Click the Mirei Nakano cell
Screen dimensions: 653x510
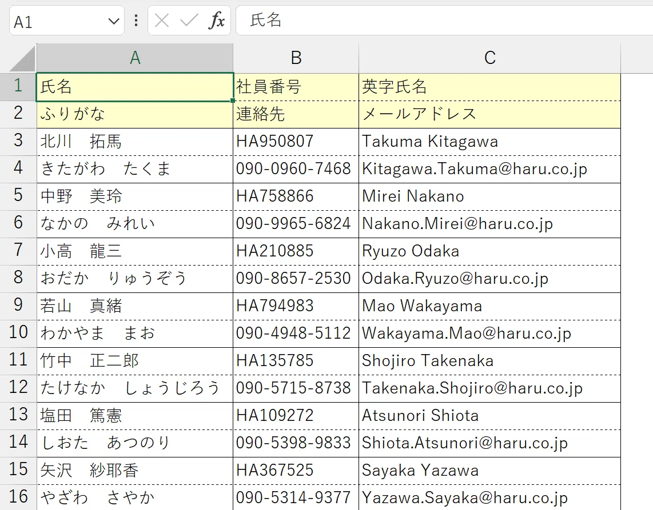click(x=489, y=197)
